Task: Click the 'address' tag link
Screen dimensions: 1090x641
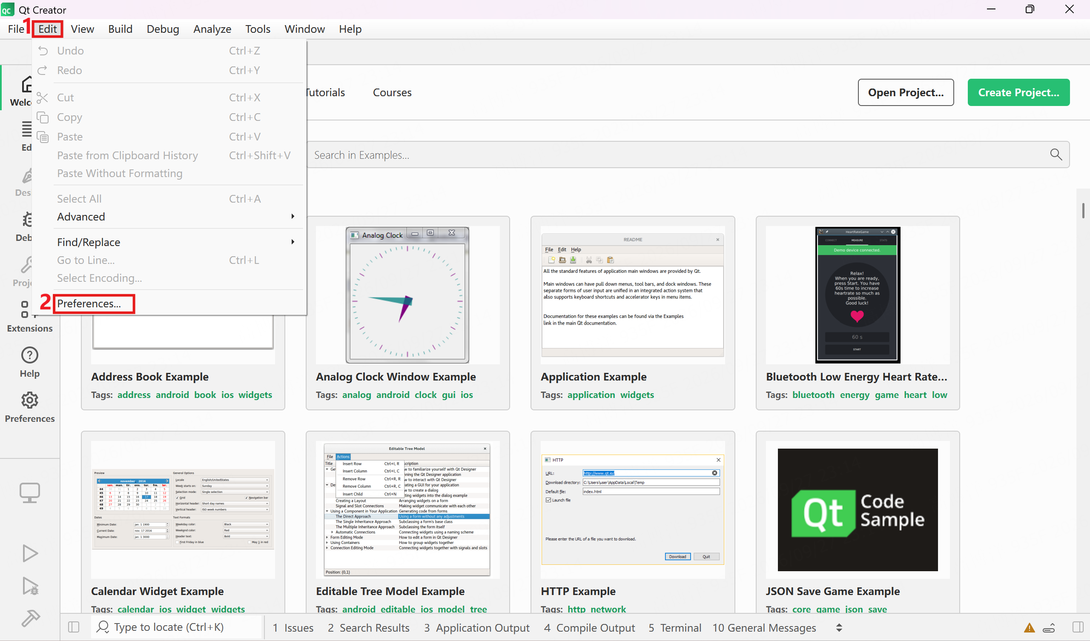Action: tap(134, 395)
